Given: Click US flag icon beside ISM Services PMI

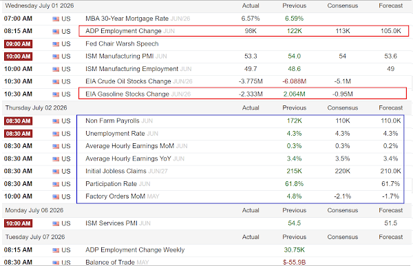Looking at the screenshot, I should 56,223.
